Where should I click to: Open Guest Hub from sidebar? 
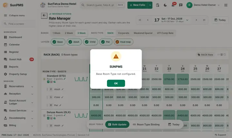pos(18,59)
